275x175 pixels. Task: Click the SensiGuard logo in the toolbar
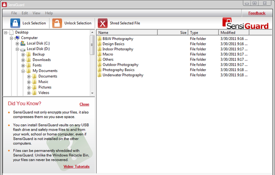(x=245, y=24)
